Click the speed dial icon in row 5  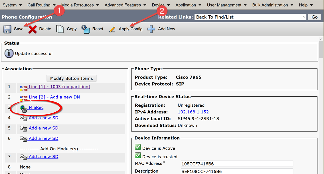24,129
